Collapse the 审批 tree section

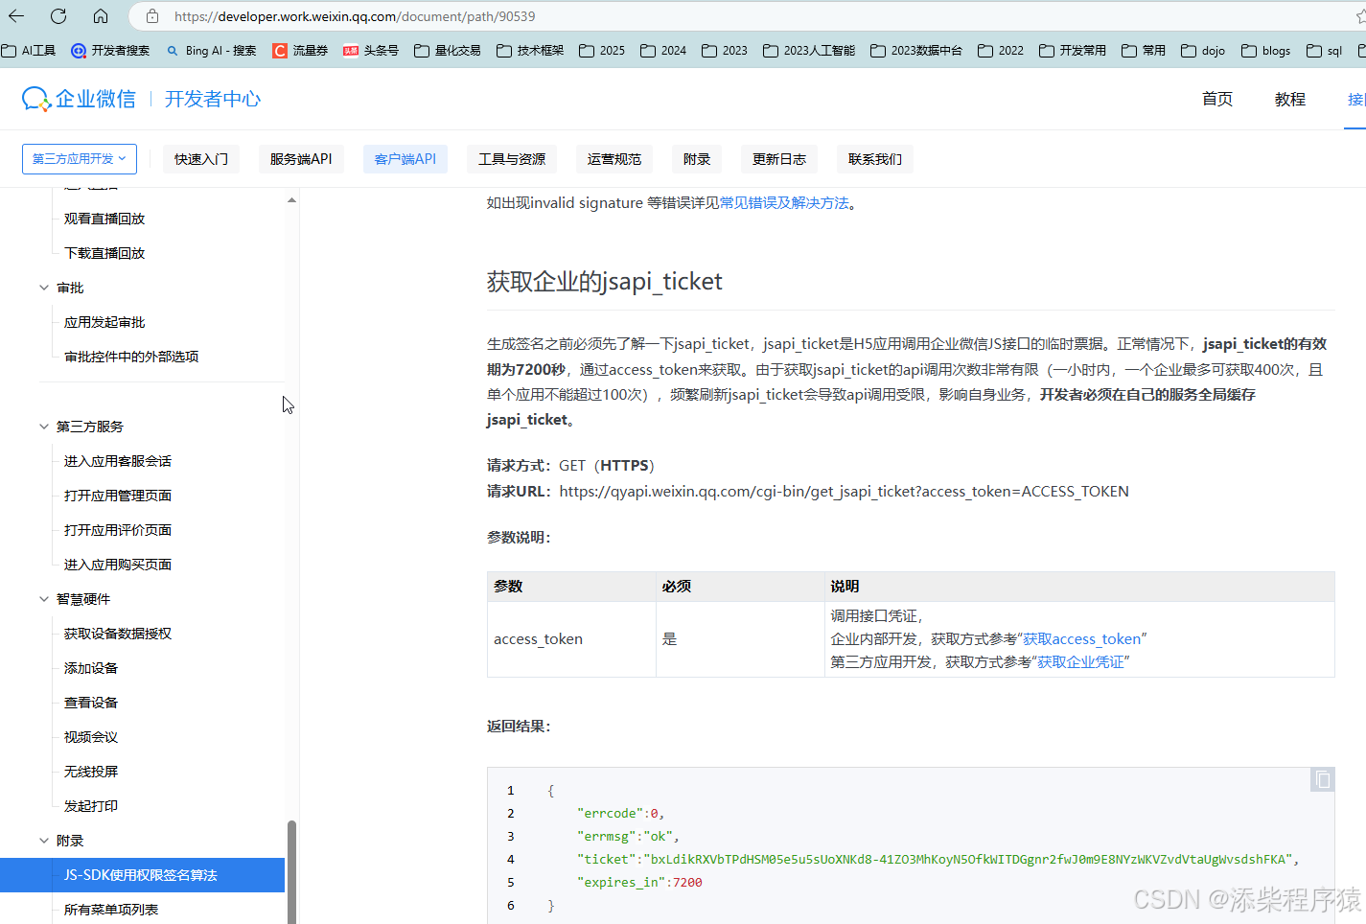tap(44, 288)
